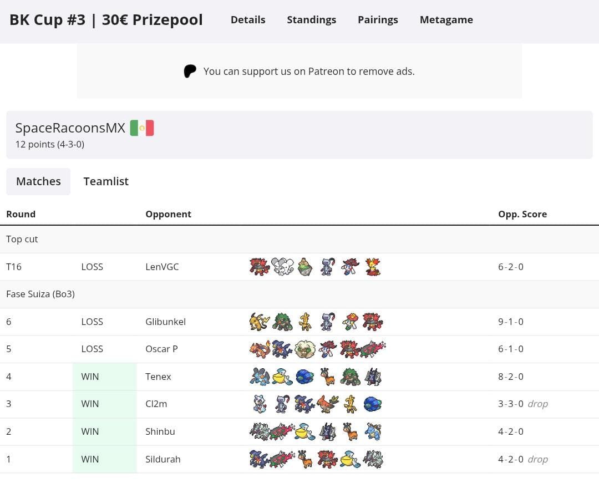
Task: Click Archaludon sprite in Tenex's team
Action: [x=373, y=377]
